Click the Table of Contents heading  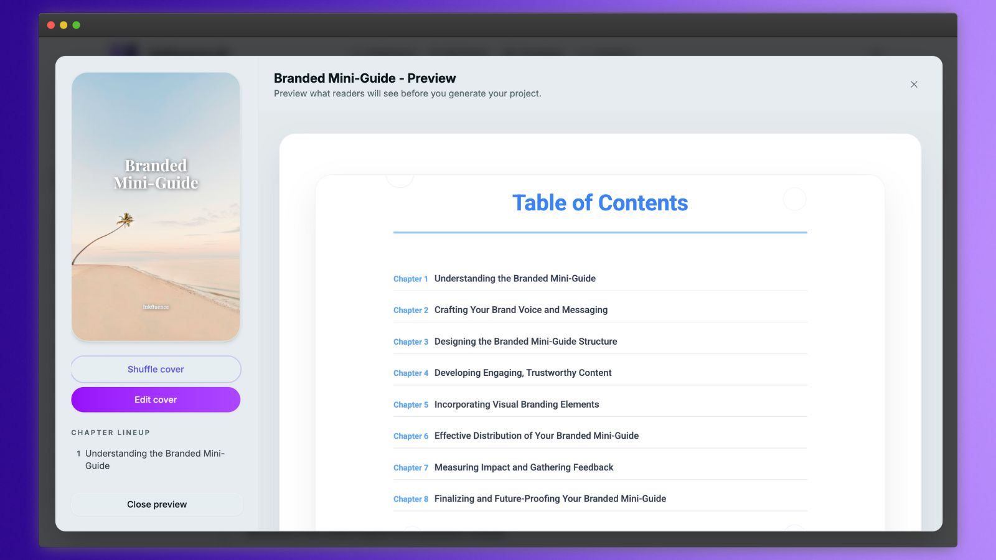pyautogui.click(x=599, y=202)
